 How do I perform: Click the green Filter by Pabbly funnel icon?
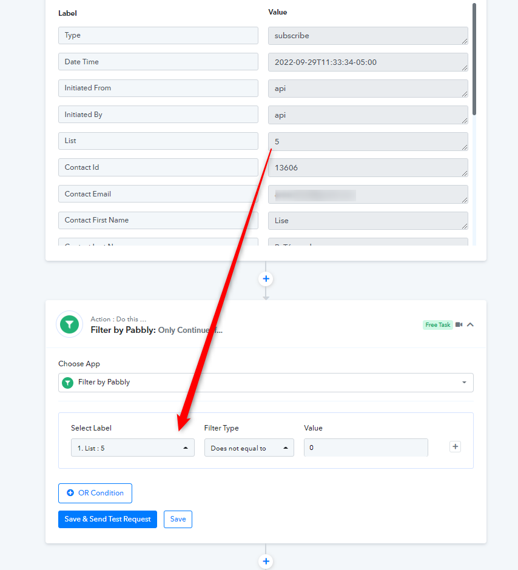pos(69,324)
